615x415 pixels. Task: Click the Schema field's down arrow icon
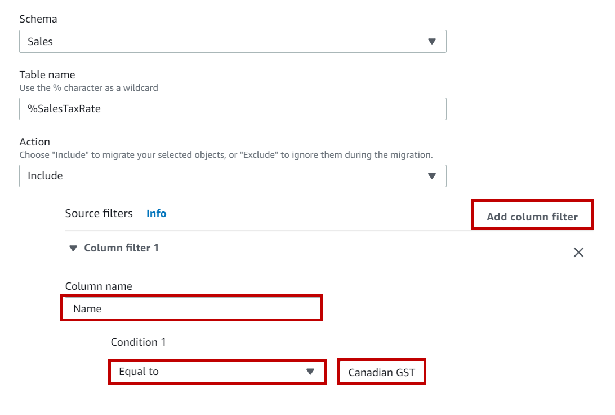(432, 42)
